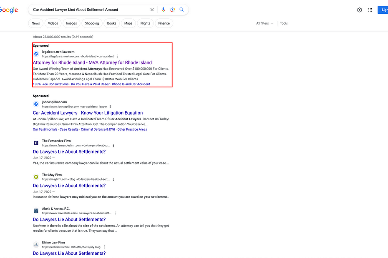Filter results by Videos

coord(53,23)
